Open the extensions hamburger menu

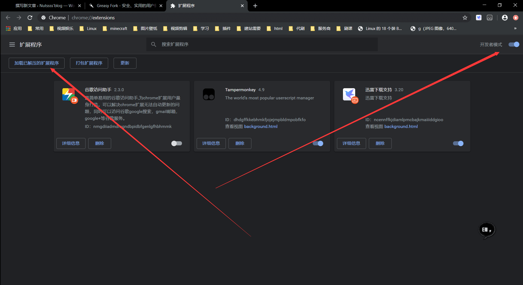point(12,44)
